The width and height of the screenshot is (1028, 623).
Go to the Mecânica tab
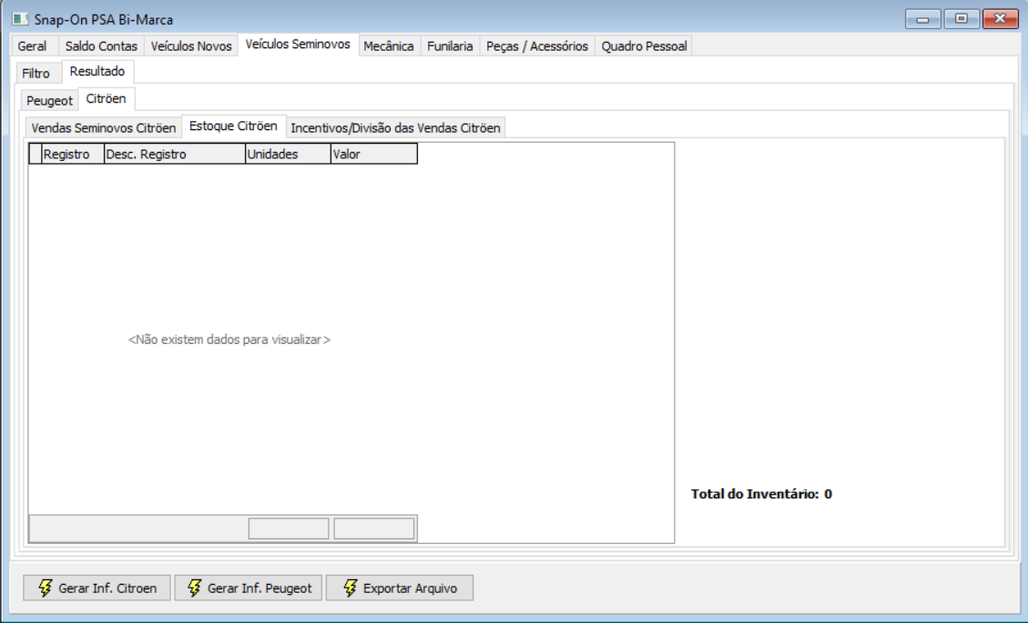pos(389,46)
